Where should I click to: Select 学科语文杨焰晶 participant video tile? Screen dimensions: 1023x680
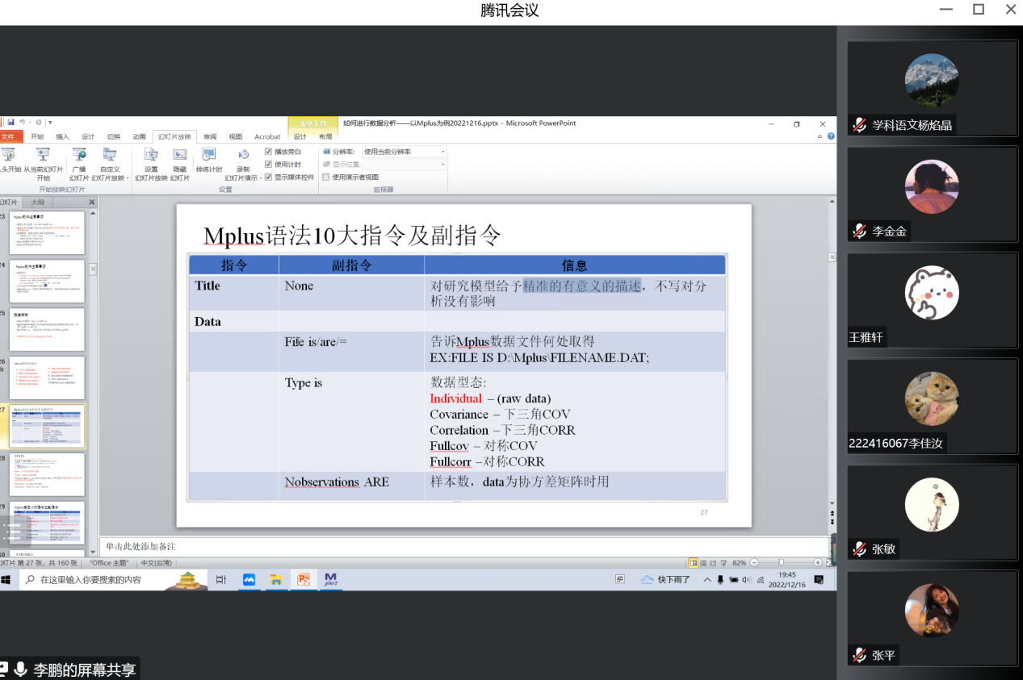pos(932,89)
